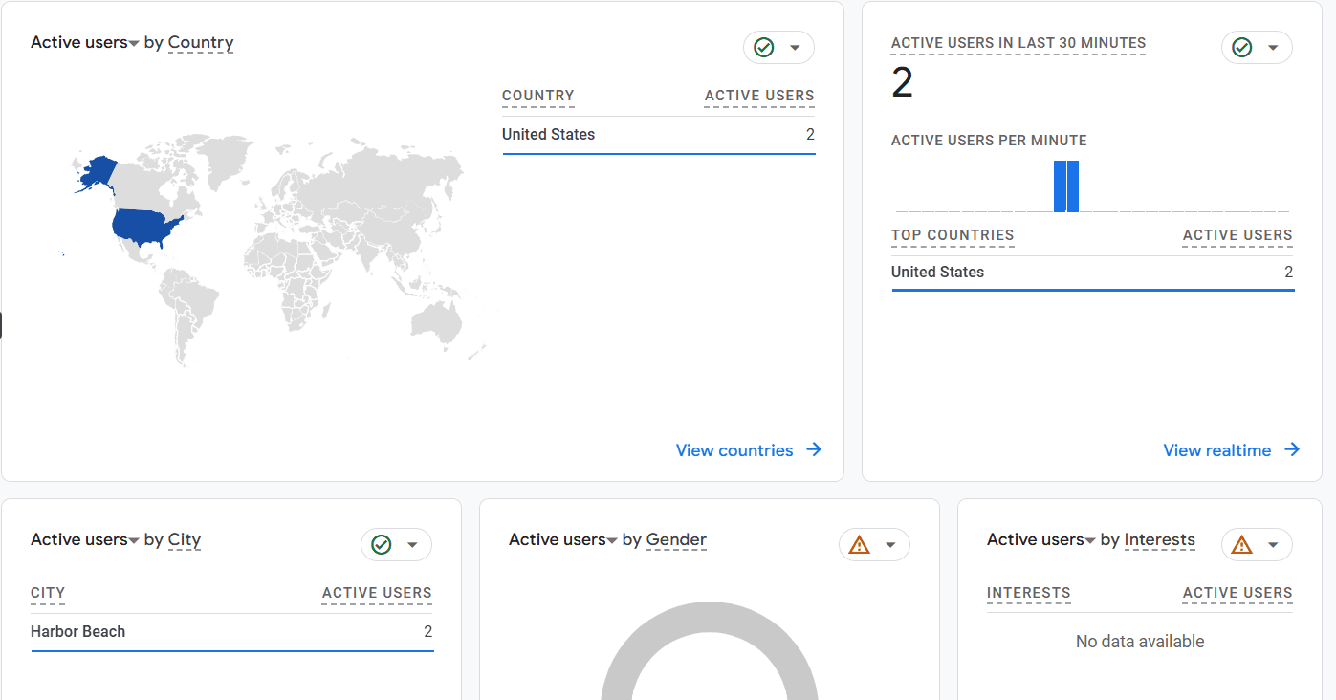Click the arrow icon beside View countries
This screenshot has width=1336, height=700.
click(x=814, y=449)
